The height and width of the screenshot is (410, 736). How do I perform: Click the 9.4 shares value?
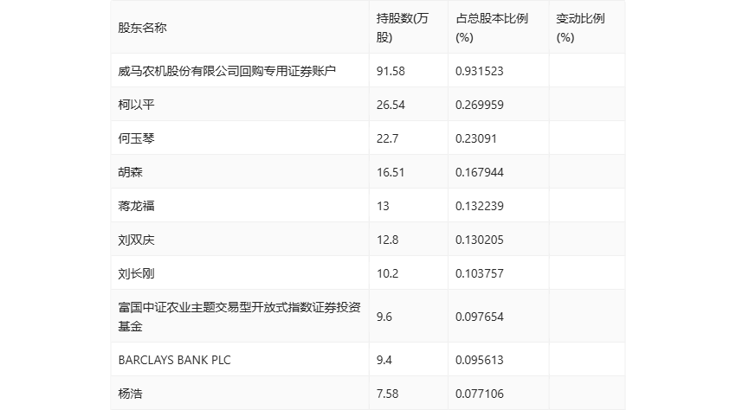[x=384, y=360]
